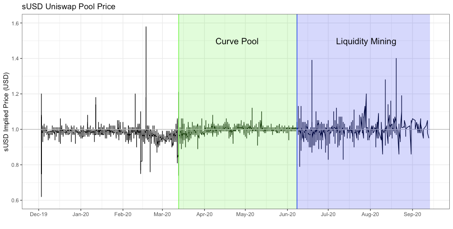Click the sUSD Implied Price axis title

[6, 112]
